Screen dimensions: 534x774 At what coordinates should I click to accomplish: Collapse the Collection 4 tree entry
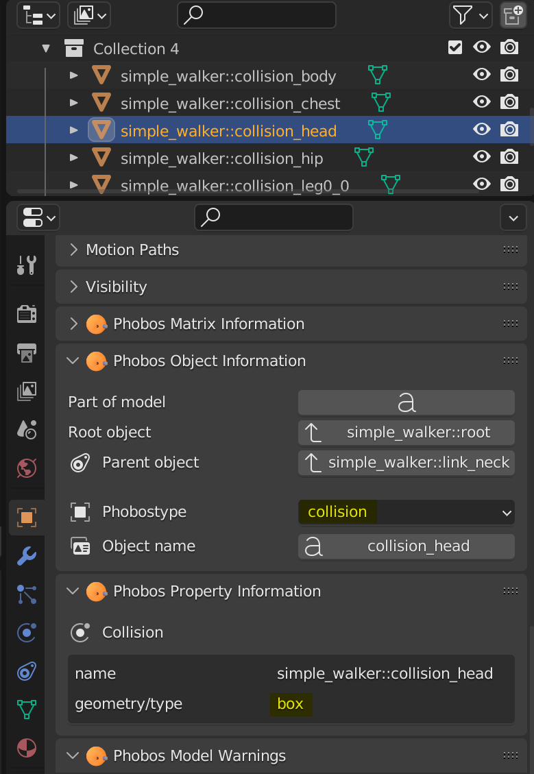pos(45,48)
